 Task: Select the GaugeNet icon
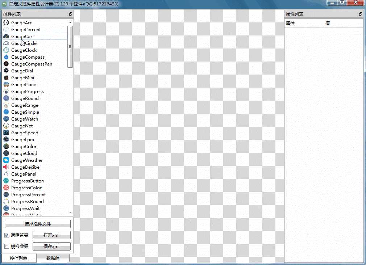(x=6, y=126)
